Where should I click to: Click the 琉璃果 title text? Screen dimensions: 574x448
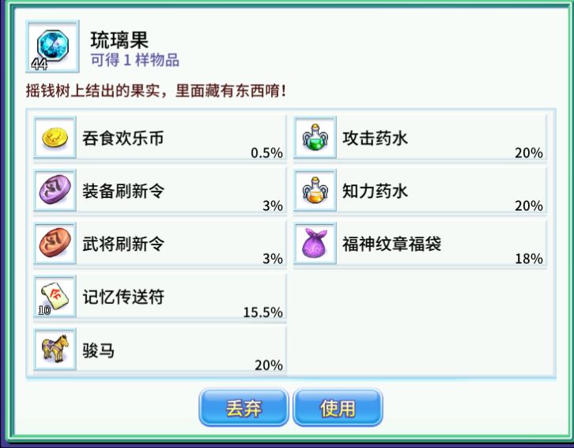pos(119,40)
